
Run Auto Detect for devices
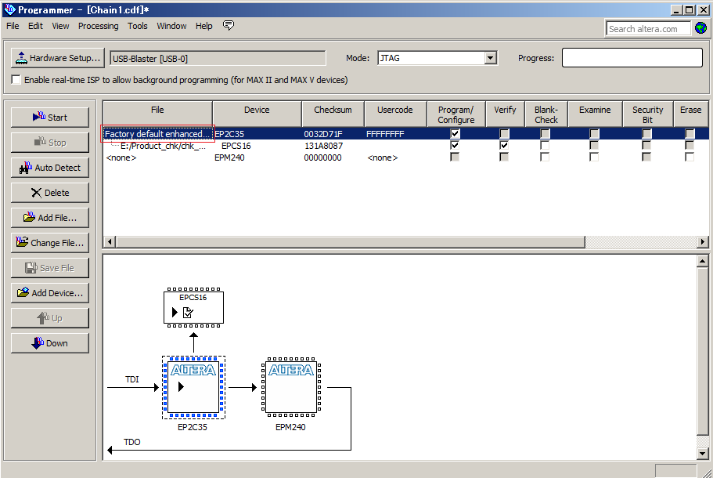(x=50, y=168)
